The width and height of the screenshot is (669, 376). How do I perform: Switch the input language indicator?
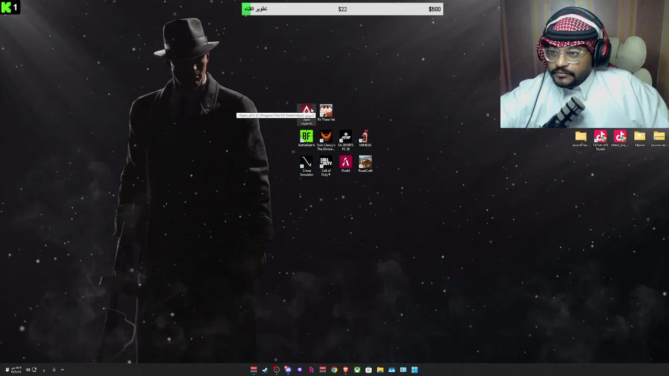44,370
